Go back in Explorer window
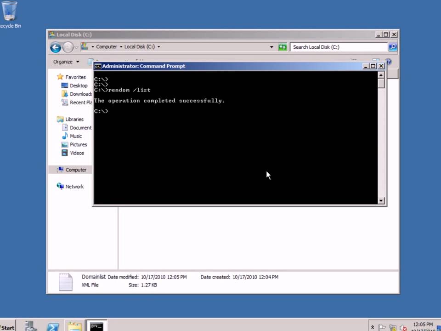The width and height of the screenshot is (441, 331). pos(56,47)
